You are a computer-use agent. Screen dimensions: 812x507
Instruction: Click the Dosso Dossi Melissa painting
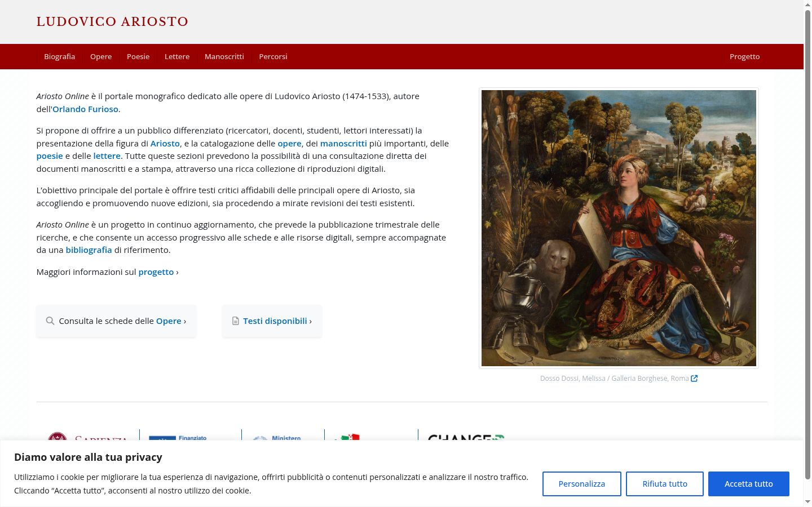(619, 228)
